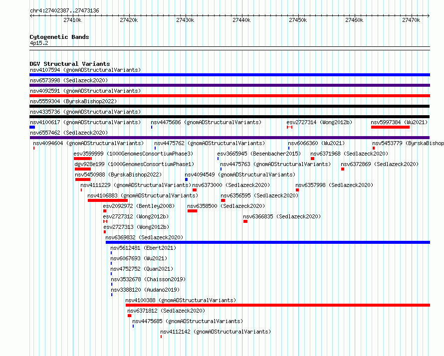Viewport: 444px width, 356px height.
Task: Click the 4p15.2 cytogenetic band label
Action: 39,43
